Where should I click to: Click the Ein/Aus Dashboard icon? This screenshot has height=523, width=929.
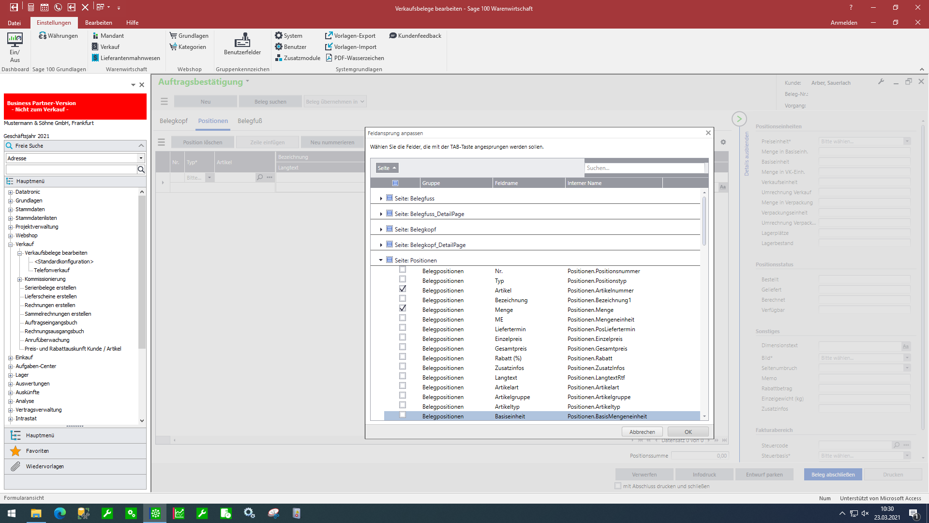[15, 47]
